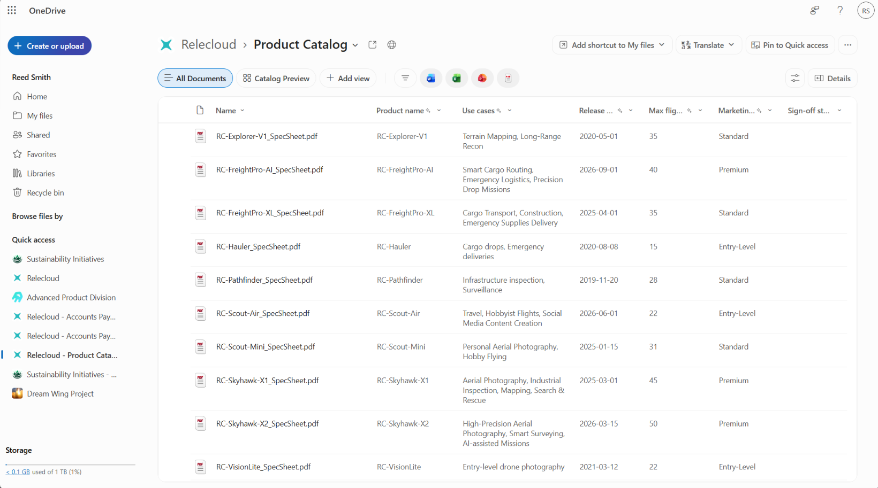Click Relecloud breadcrumb link

click(x=209, y=45)
